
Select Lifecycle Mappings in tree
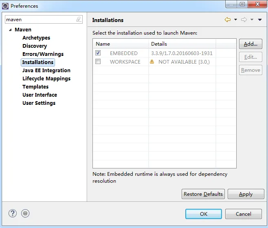point(46,79)
